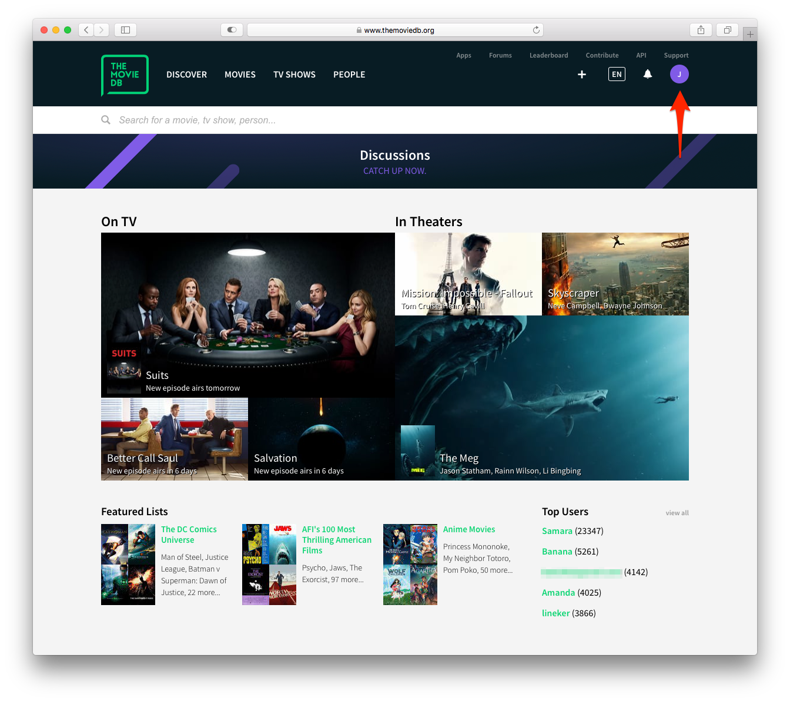Screen dimensions: 790x702
Task: Open notifications via the bell icon
Action: tap(647, 74)
